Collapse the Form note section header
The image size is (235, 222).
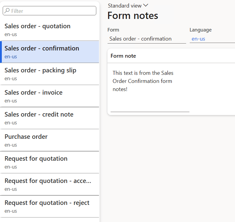[x=171, y=56]
